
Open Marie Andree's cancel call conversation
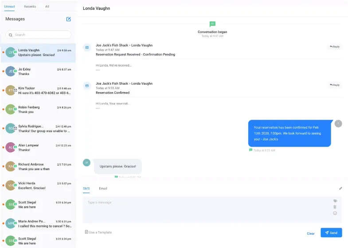pos(38,224)
